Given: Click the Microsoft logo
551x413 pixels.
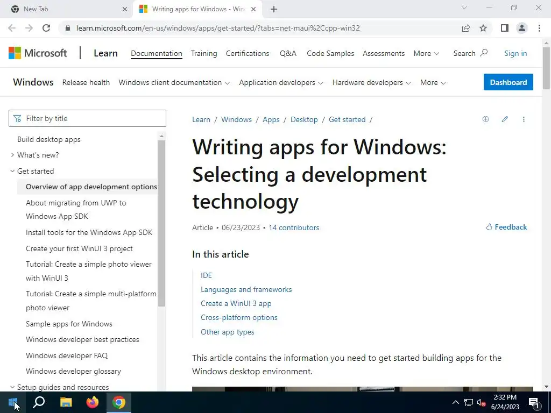Looking at the screenshot, I should (38, 53).
